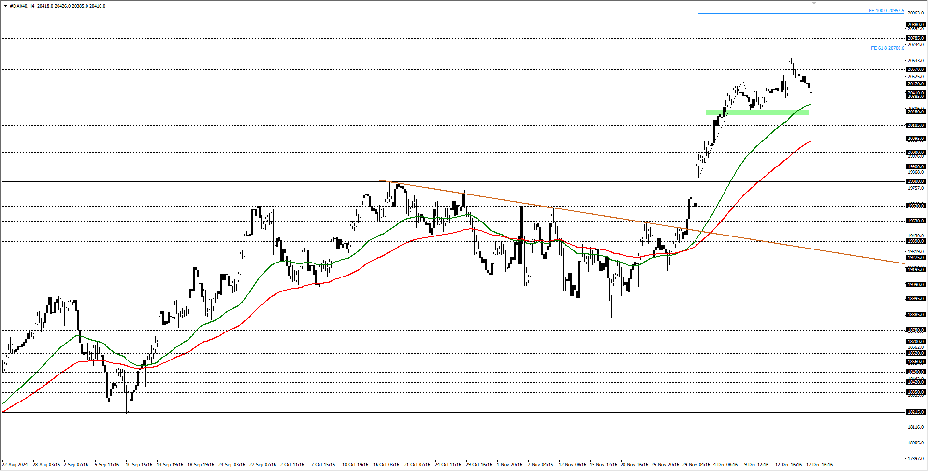
Task: Click the 17 Dec 16:16 time label
Action: click(819, 465)
